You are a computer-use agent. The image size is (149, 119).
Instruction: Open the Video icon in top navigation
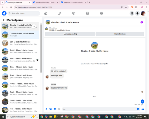pos(74,13)
